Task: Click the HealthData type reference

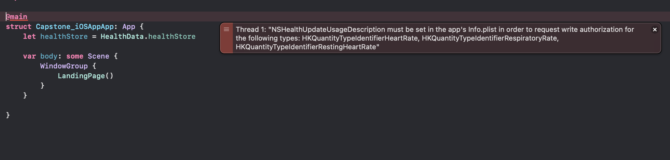Action: click(x=122, y=37)
